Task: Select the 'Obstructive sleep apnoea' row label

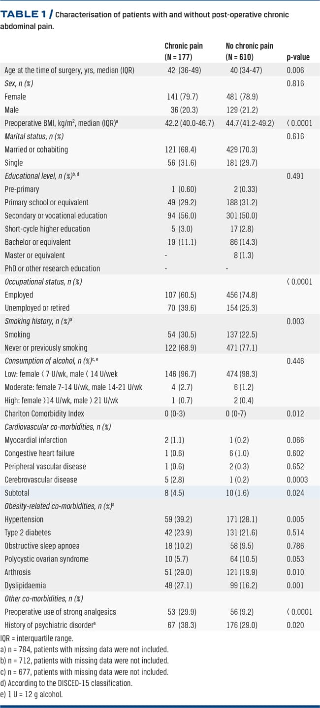Action: coord(43,546)
